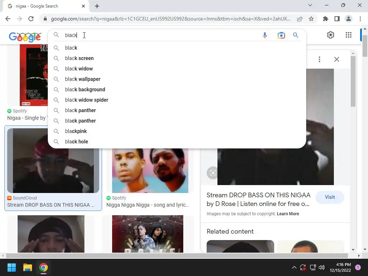Open Stream DROP BASS SoundCloud result caption
368x276 pixels.
[51, 205]
